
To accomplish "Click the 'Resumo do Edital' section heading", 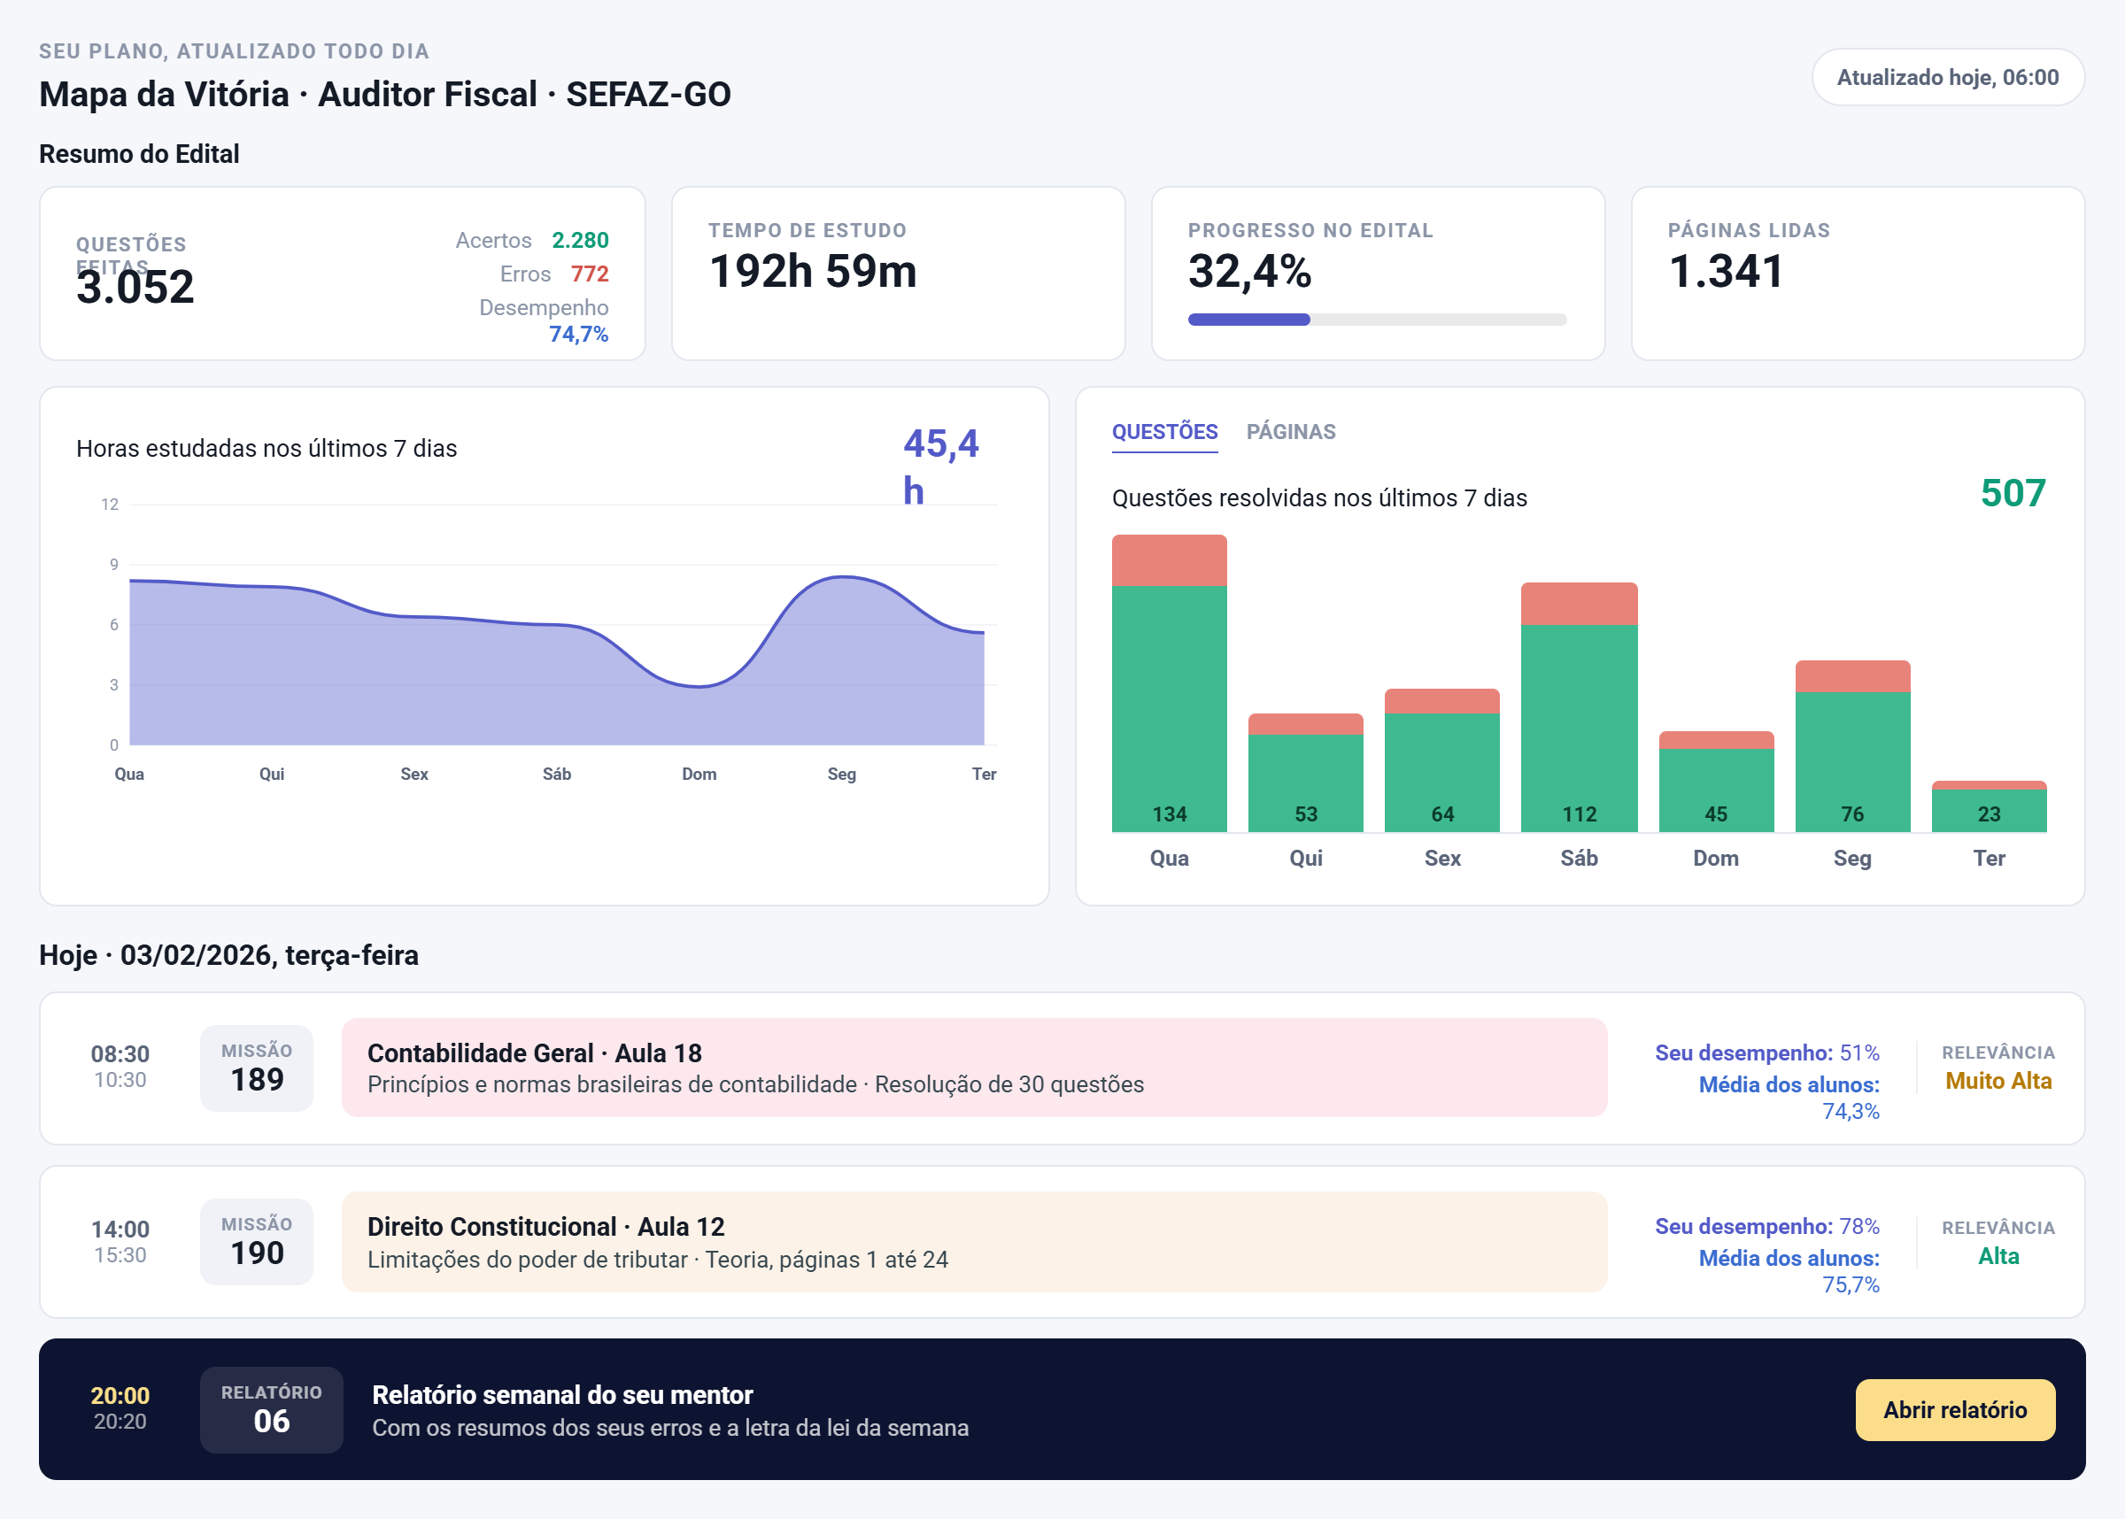I will (x=139, y=153).
